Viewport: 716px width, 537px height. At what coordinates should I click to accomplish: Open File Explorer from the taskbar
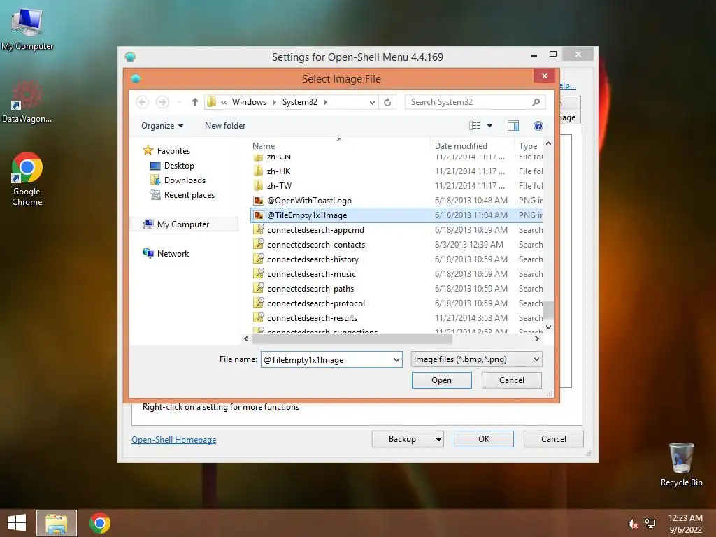point(57,523)
